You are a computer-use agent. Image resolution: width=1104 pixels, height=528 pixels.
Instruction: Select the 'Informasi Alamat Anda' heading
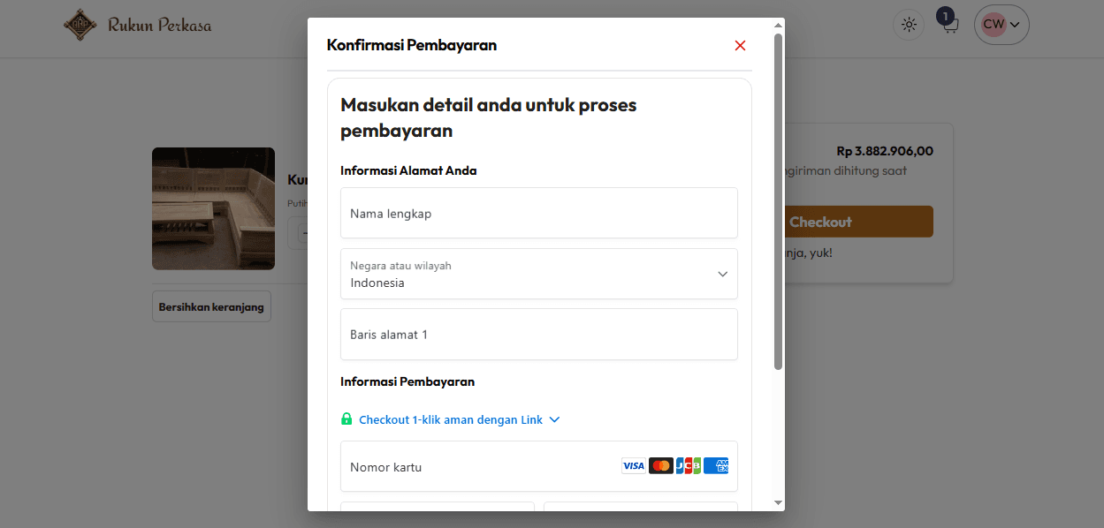[408, 170]
